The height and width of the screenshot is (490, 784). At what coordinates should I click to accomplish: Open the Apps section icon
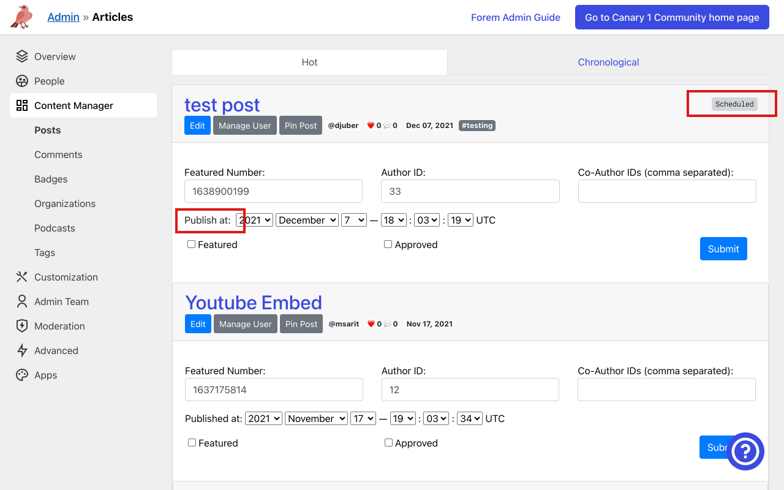point(22,375)
